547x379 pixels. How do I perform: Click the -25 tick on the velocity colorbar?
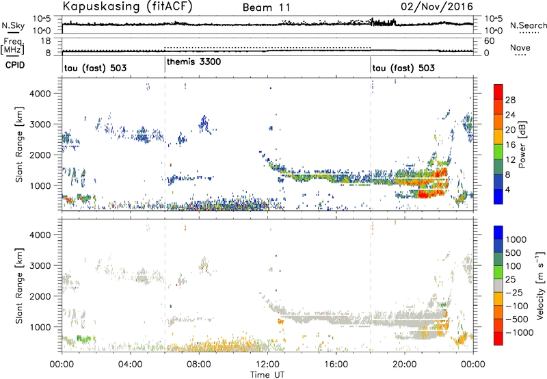tap(514, 292)
